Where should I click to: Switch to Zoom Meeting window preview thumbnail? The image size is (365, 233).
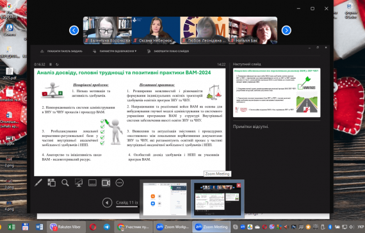[218, 199]
